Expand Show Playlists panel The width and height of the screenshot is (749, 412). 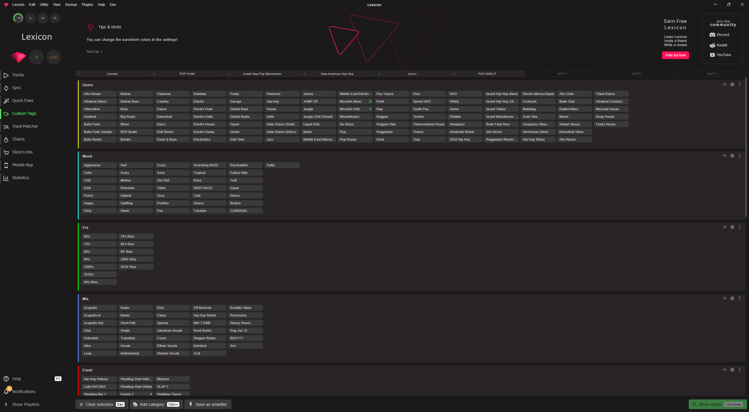click(26, 404)
